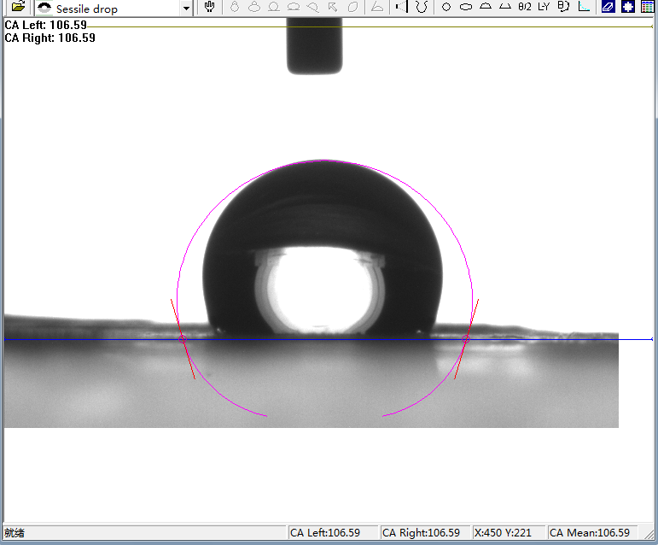658x545 pixels.
Task: Click the right contact point marker
Action: [x=465, y=339]
